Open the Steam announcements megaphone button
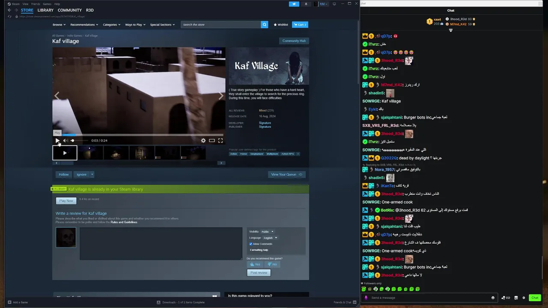This screenshot has height=308, width=548. 294,4
